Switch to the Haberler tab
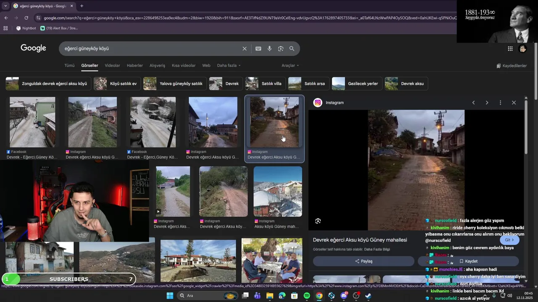 pos(135,65)
